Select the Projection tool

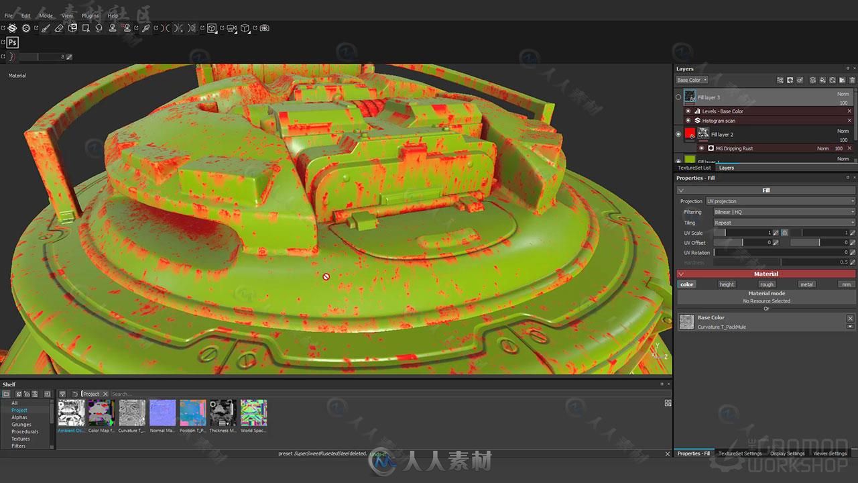coord(72,28)
